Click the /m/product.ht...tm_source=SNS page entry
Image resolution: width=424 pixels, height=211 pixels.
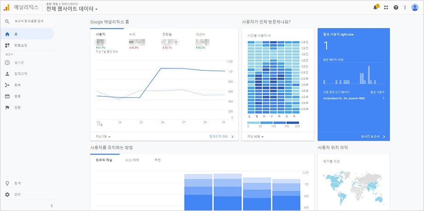click(344, 98)
